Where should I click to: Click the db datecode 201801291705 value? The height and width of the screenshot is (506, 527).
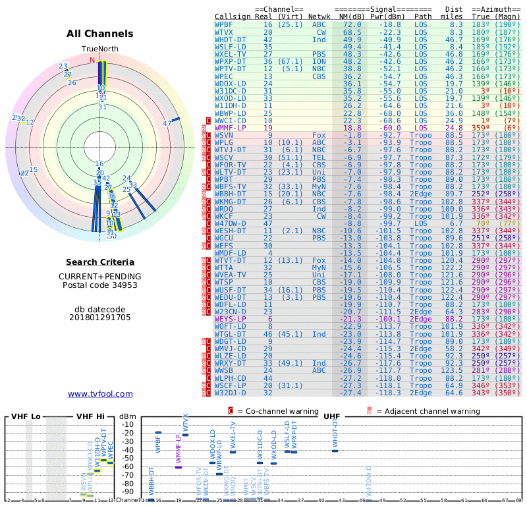tap(100, 318)
